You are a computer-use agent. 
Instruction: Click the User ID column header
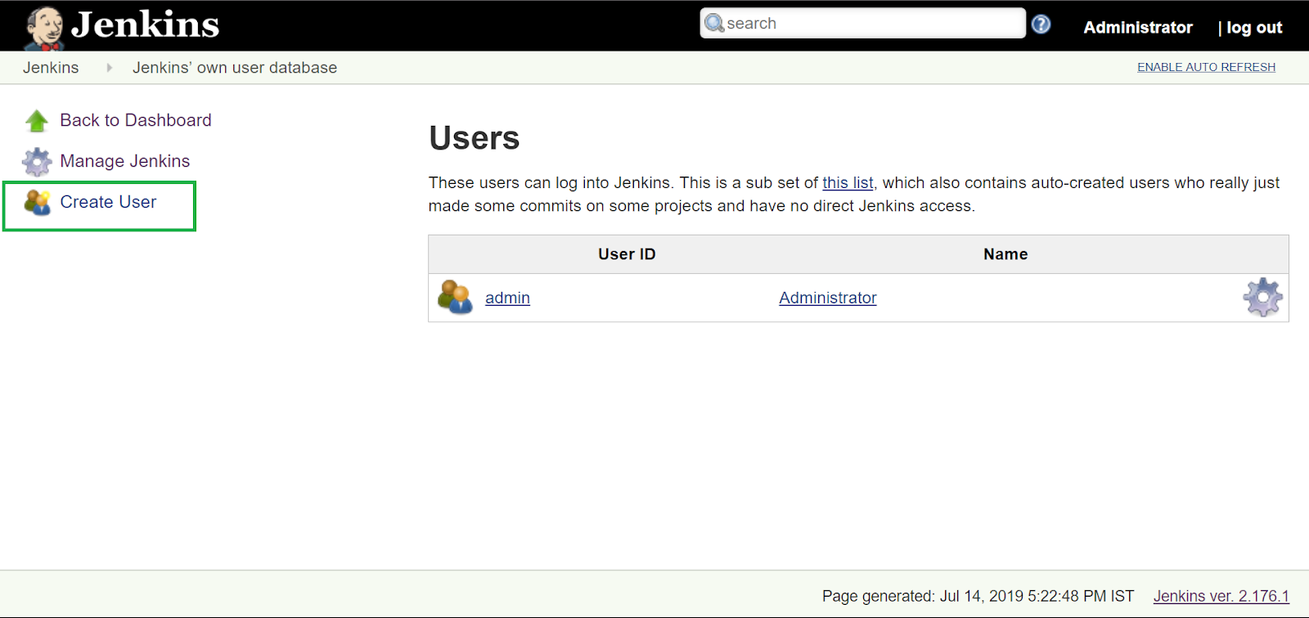click(627, 254)
